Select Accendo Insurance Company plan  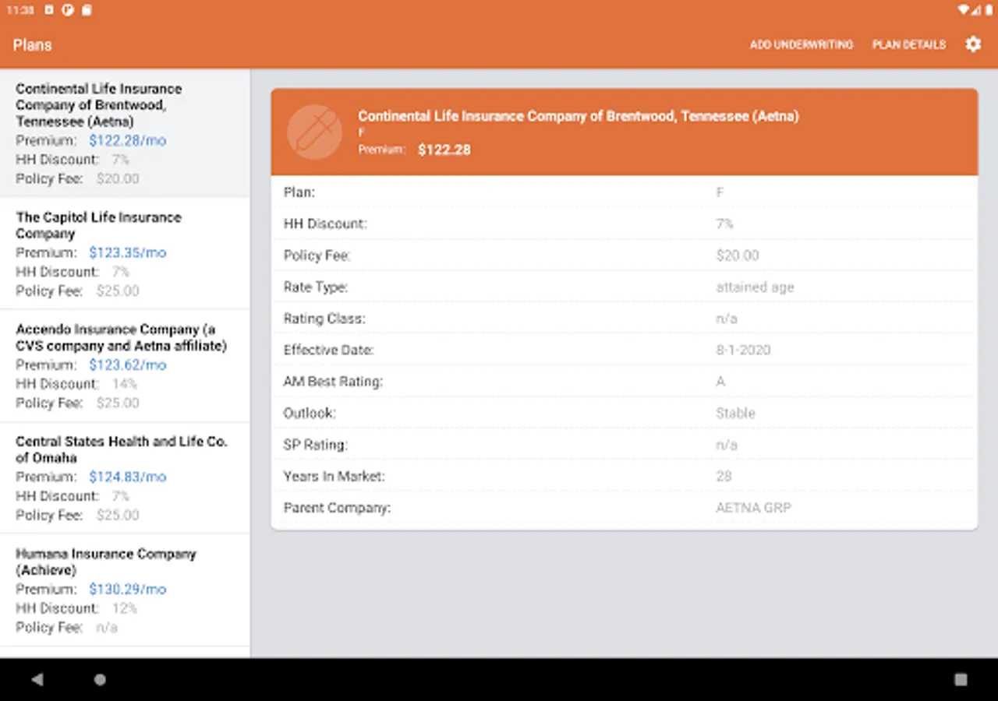[x=125, y=365]
